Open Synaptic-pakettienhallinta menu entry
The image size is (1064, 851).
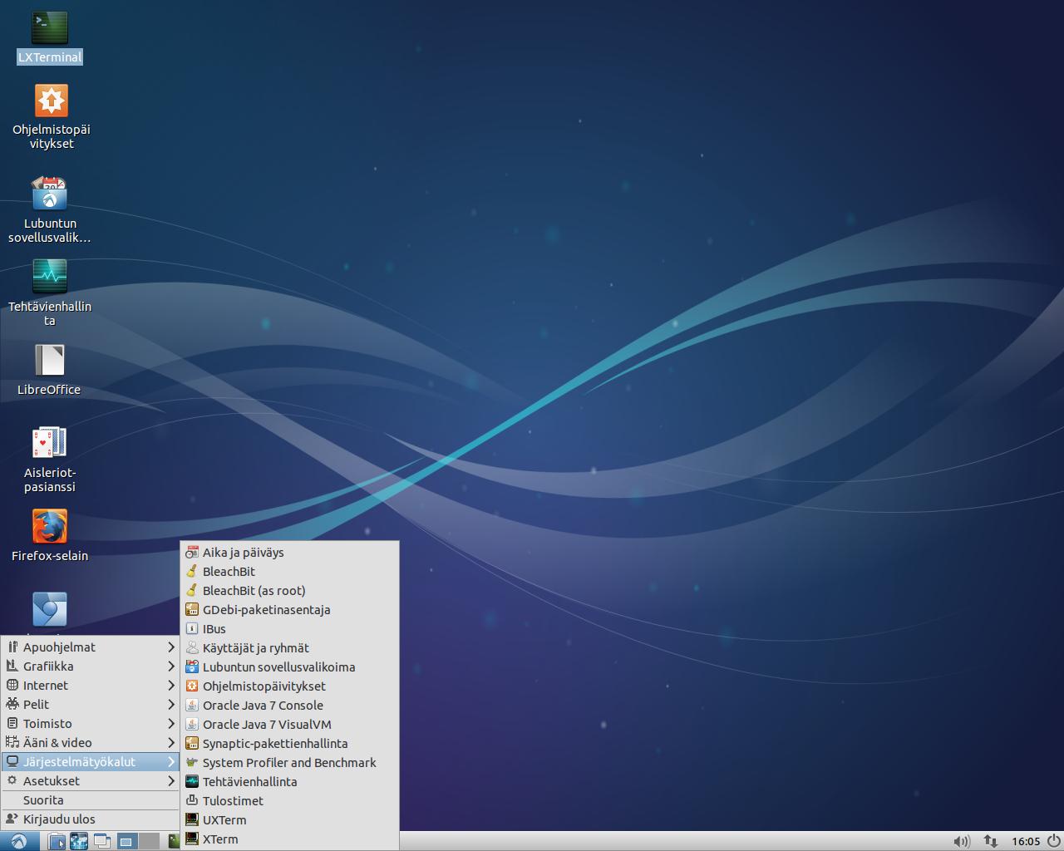(x=290, y=743)
